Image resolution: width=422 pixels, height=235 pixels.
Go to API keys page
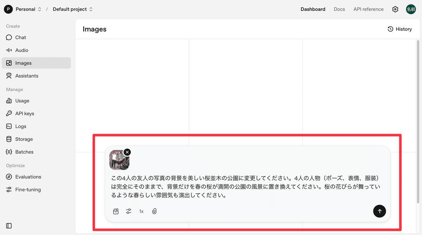point(25,114)
